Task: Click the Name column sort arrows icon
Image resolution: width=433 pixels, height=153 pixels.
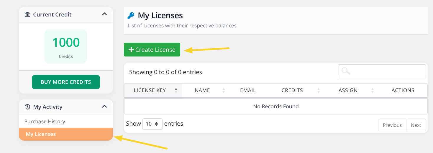Action: pyautogui.click(x=224, y=90)
